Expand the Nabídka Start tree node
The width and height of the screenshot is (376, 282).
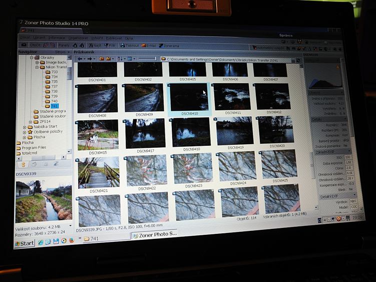[x=25, y=127]
